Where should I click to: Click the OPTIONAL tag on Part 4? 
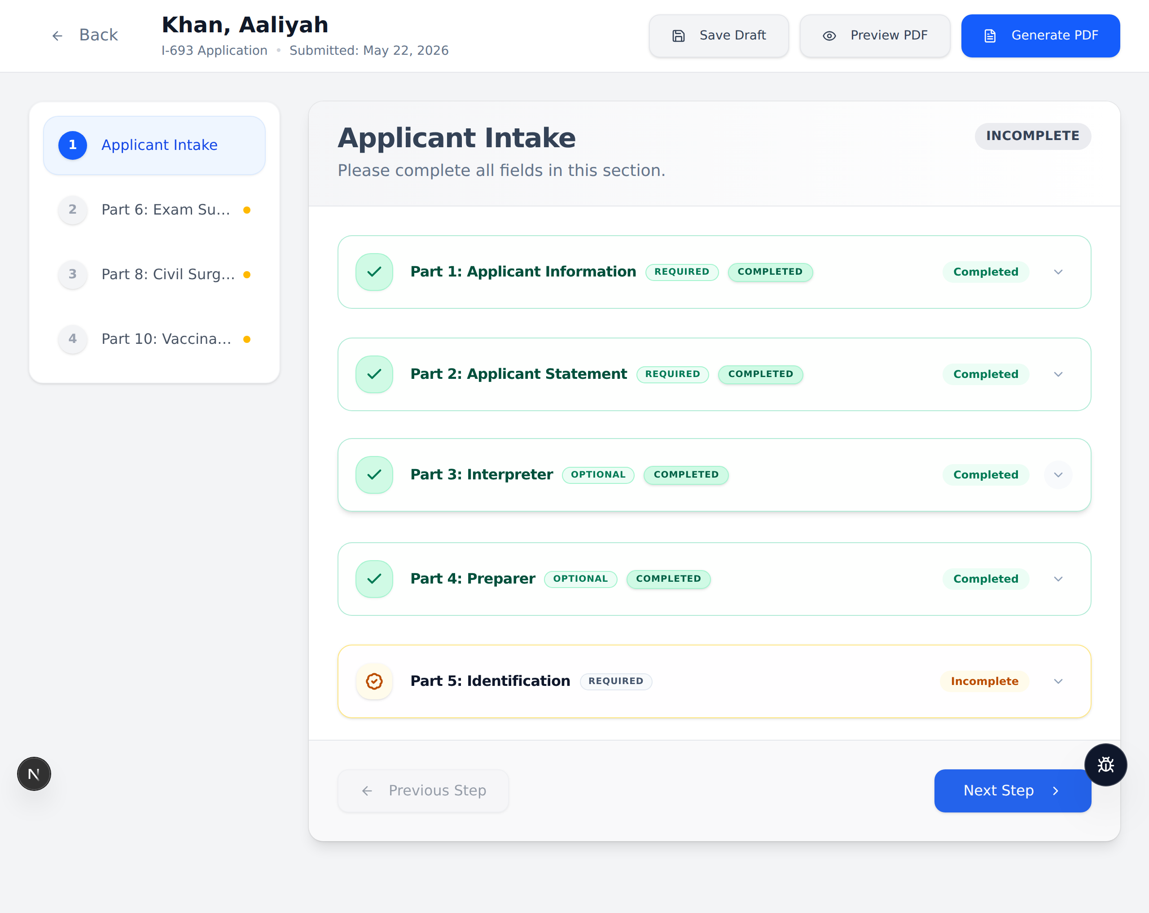click(580, 579)
